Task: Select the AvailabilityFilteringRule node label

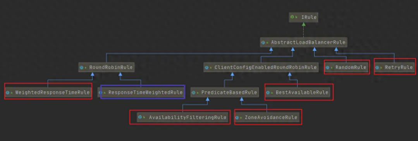Action: coord(187,117)
